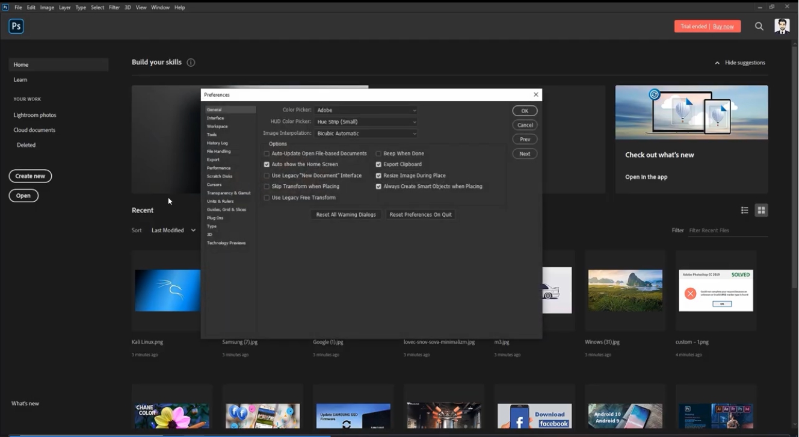This screenshot has height=437, width=799.
Task: Click Reset All Warning Dialogs
Action: coord(346,214)
